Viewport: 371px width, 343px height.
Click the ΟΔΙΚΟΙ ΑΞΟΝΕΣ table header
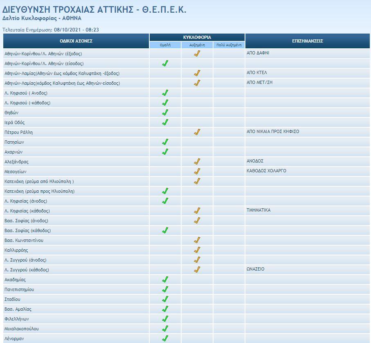tap(76, 41)
